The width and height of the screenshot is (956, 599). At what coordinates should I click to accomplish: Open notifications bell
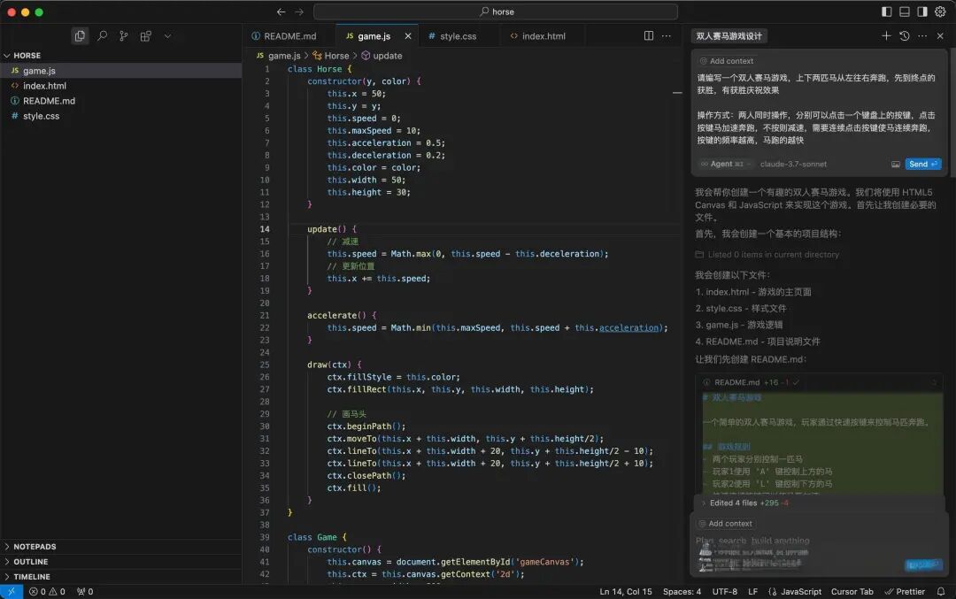click(x=941, y=592)
